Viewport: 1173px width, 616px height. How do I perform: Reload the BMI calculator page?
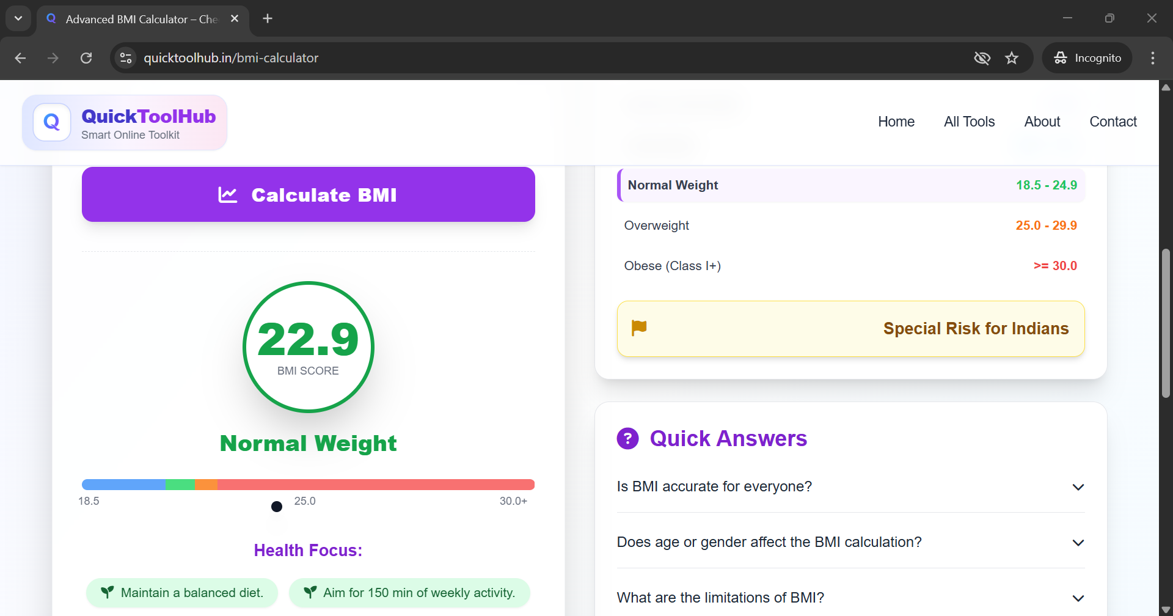click(x=86, y=57)
